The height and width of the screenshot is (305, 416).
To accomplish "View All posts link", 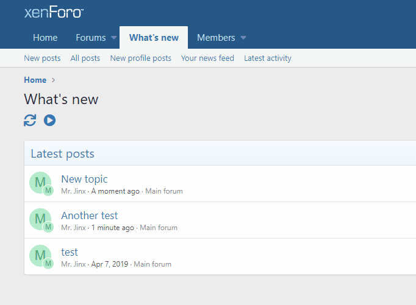I will pos(85,58).
